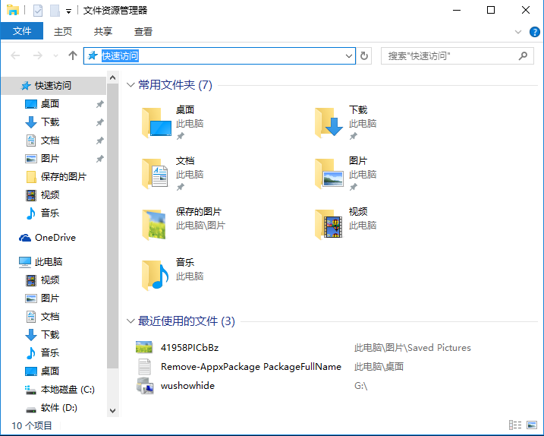This screenshot has width=544, height=436.
Task: Select the recent file 41958PICbBz
Action: point(190,347)
